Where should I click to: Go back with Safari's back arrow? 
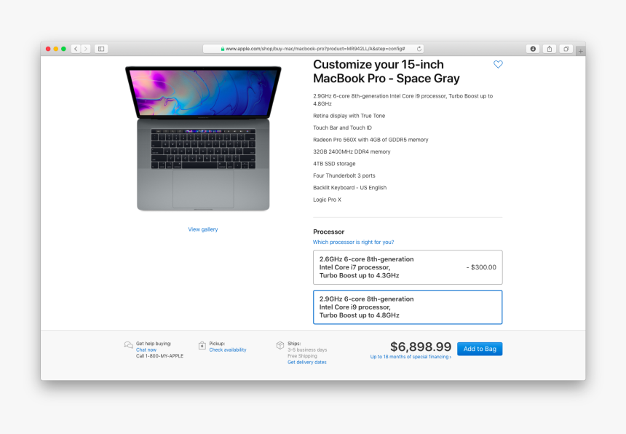pos(76,49)
